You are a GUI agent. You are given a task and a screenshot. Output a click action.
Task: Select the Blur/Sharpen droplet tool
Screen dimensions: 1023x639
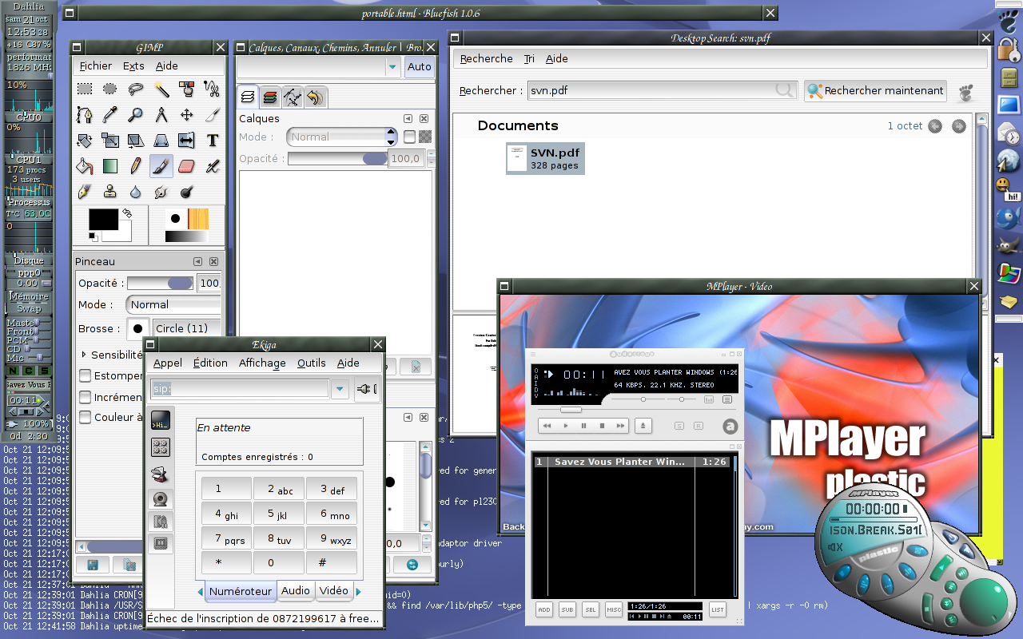coord(136,192)
